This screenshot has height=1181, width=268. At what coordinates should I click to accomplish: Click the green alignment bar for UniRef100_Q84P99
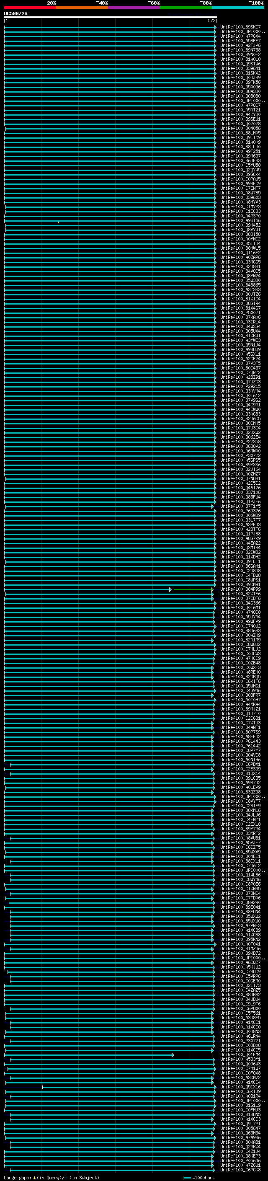(193, 589)
